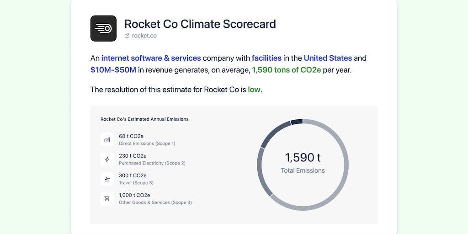
Task: Click the "1,590 t" total in chart center
Action: pyautogui.click(x=303, y=158)
